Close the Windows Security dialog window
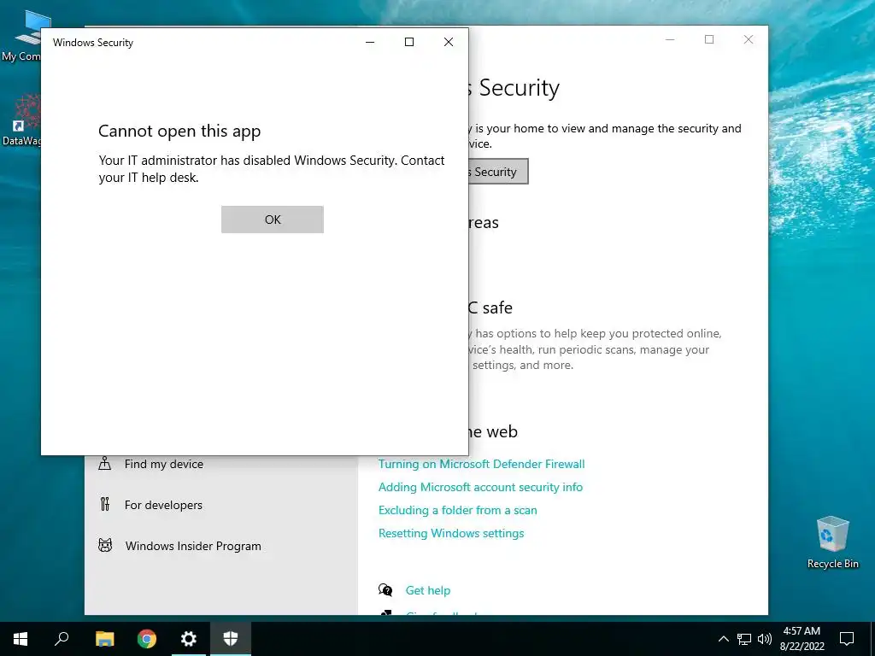The width and height of the screenshot is (875, 656). click(x=448, y=42)
